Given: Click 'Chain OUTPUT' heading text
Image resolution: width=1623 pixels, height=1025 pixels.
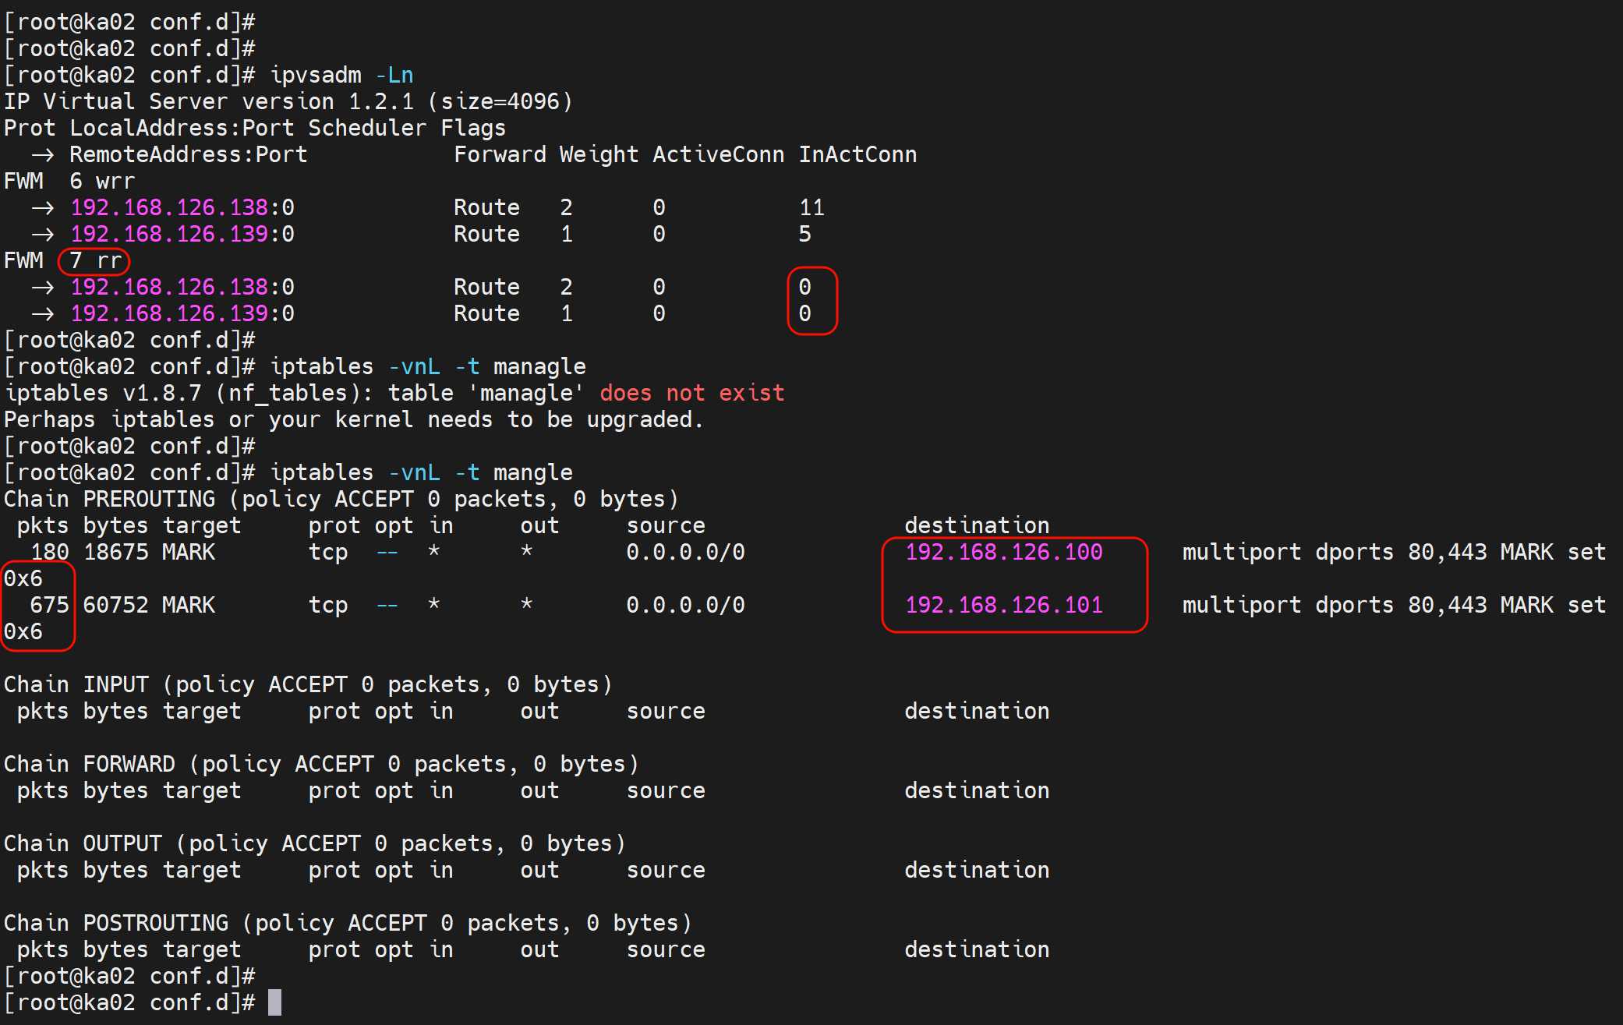Looking at the screenshot, I should point(83,843).
